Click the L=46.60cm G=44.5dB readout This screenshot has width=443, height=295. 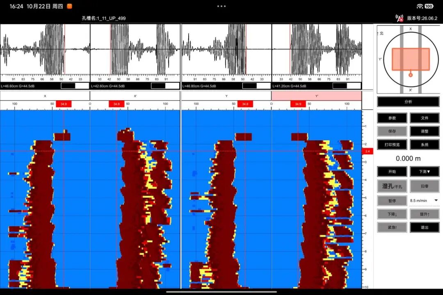[18, 86]
